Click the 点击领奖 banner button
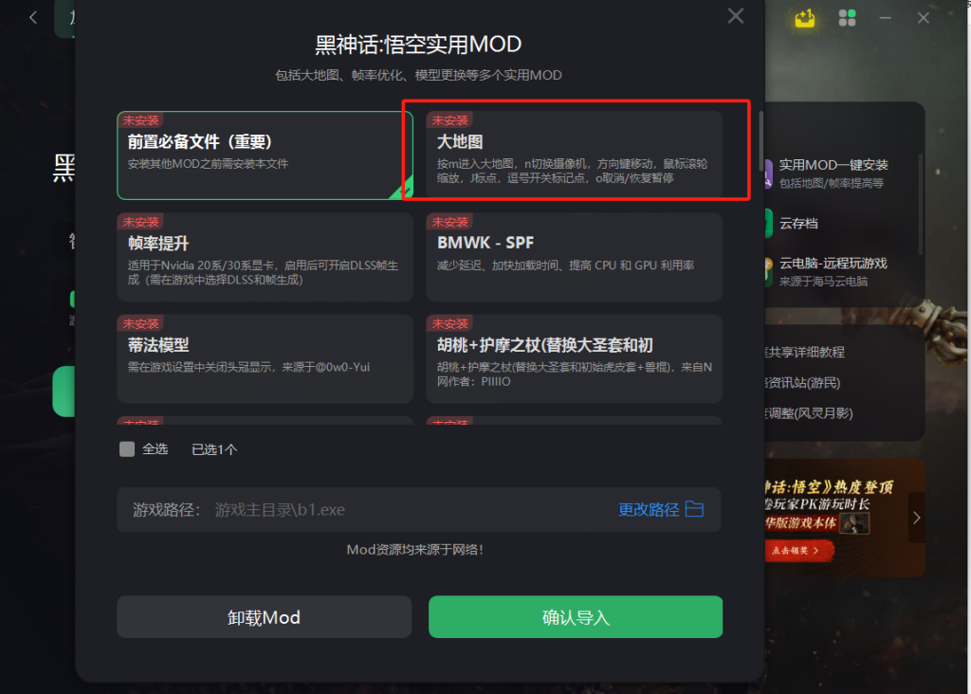Image resolution: width=971 pixels, height=694 pixels. [x=797, y=551]
